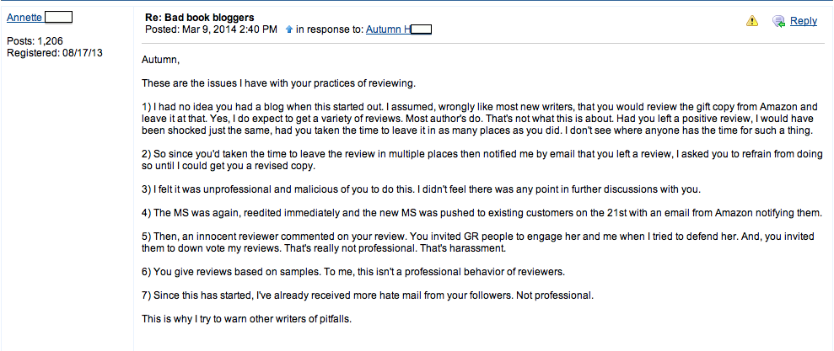The height and width of the screenshot is (351, 834).
Task: Click the Registered: 08/17/13 text
Action: pyautogui.click(x=54, y=52)
